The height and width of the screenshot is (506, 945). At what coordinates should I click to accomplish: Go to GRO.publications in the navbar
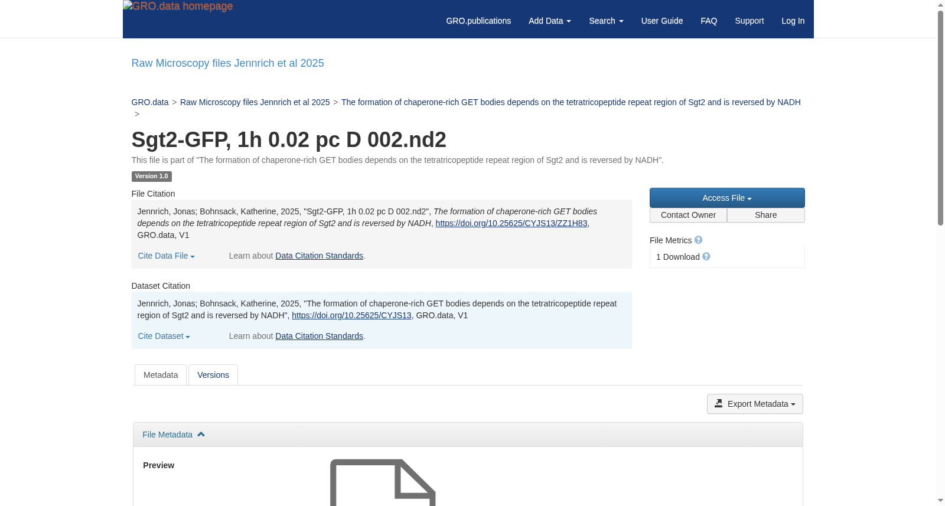click(x=478, y=21)
